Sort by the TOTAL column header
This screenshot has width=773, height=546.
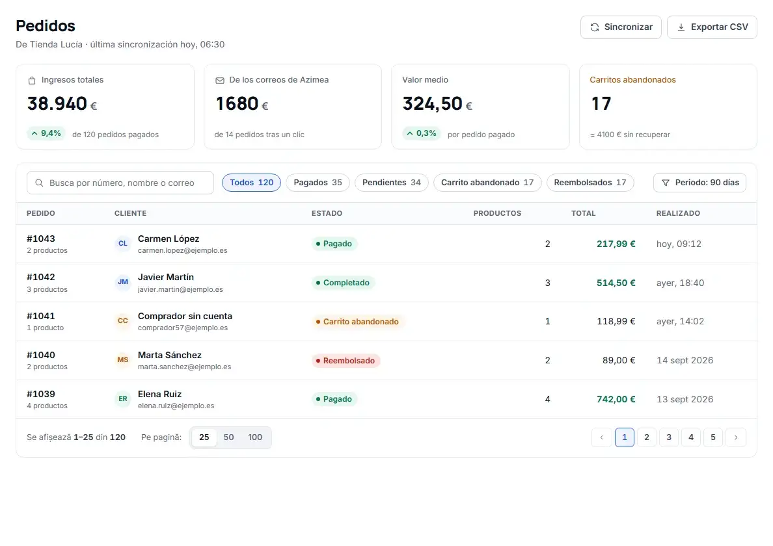[x=583, y=213]
